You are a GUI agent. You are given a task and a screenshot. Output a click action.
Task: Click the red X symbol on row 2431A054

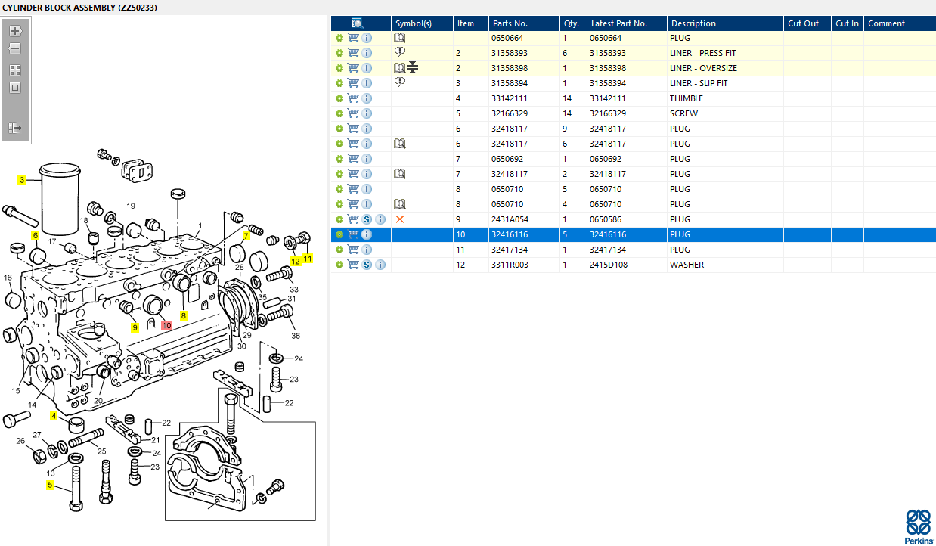click(400, 219)
